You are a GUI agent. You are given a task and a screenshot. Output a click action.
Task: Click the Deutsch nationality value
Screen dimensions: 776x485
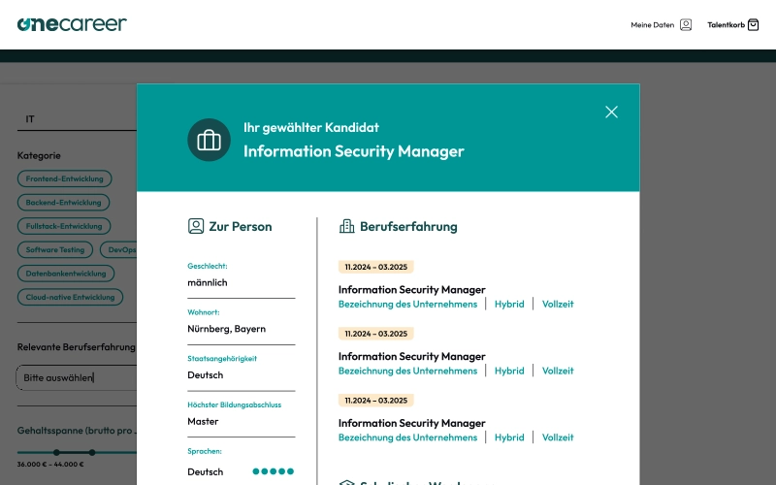206,375
